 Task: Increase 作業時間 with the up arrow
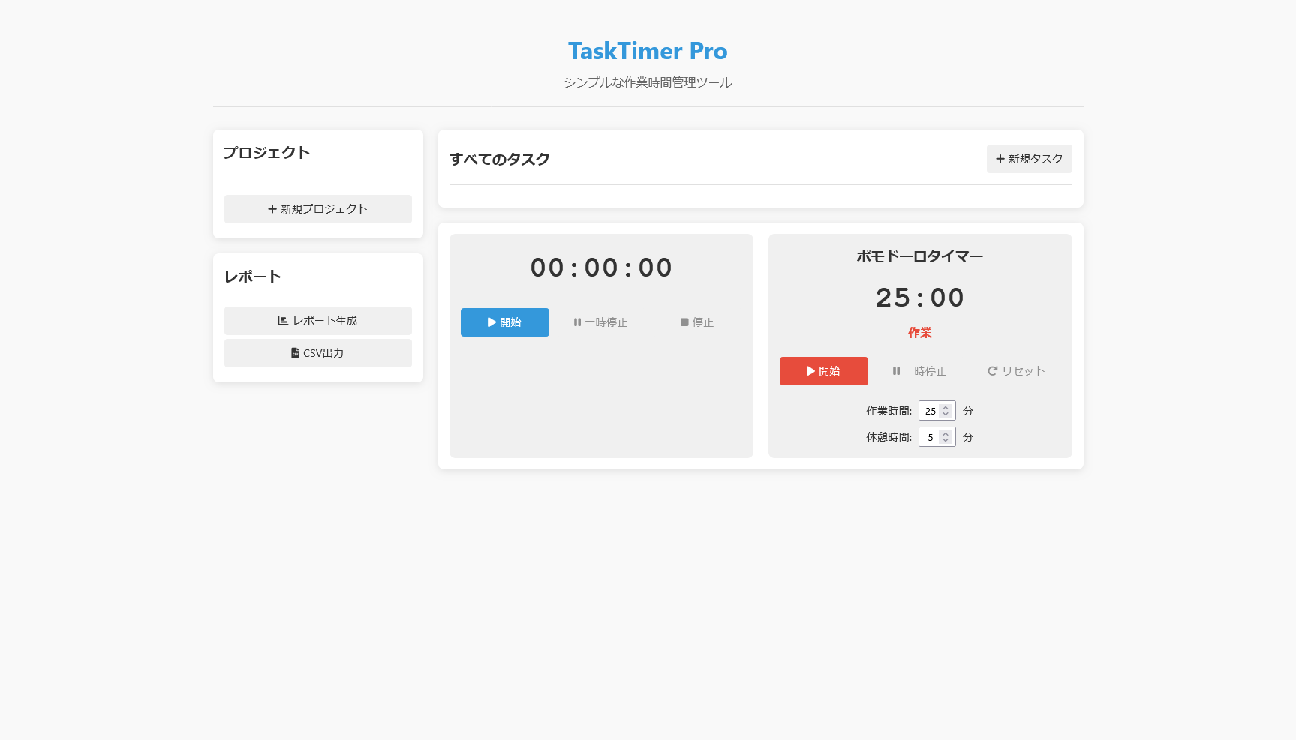[946, 408]
